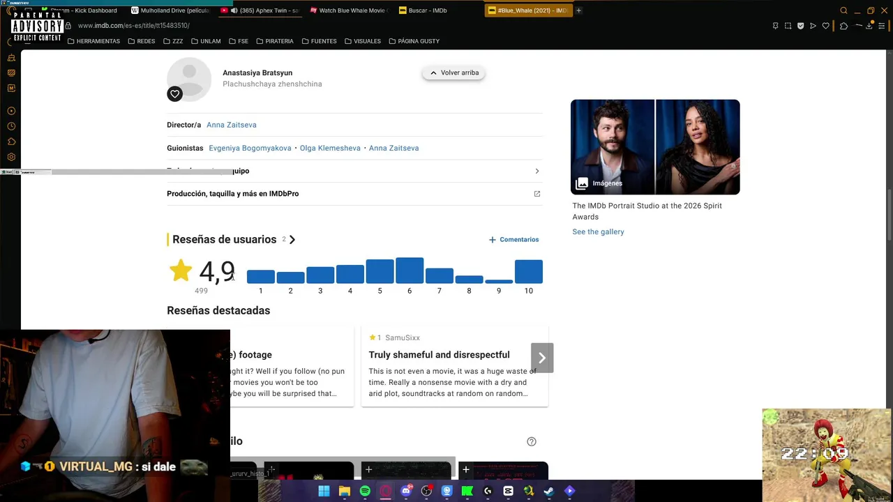Open Spotify from the taskbar
The height and width of the screenshot is (502, 893).
(365, 491)
